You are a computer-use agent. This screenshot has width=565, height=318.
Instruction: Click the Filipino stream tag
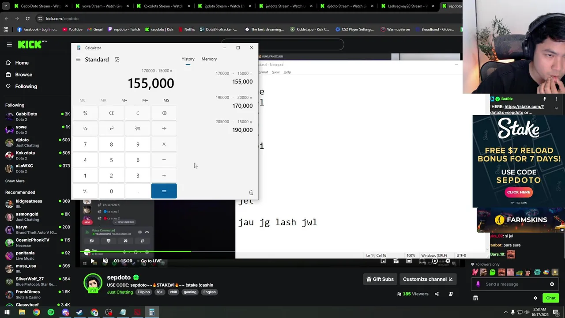(143, 292)
